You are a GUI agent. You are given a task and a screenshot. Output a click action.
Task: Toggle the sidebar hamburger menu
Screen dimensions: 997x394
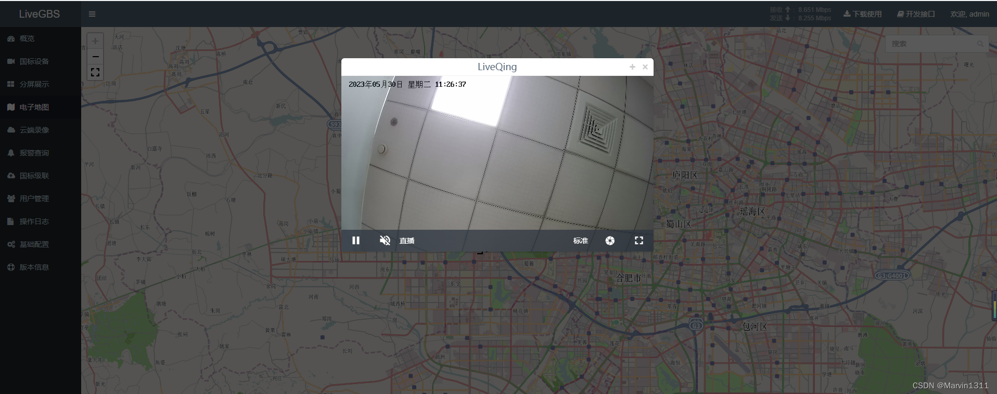pyautogui.click(x=92, y=14)
